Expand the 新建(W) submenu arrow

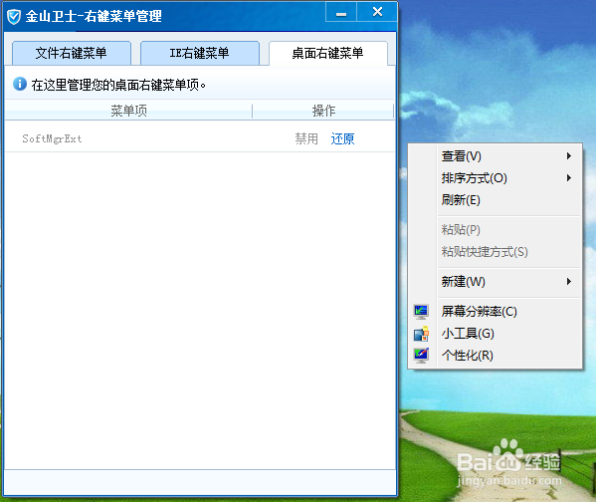pos(569,282)
